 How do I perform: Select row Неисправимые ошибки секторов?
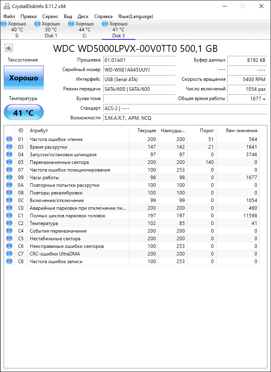(132, 246)
